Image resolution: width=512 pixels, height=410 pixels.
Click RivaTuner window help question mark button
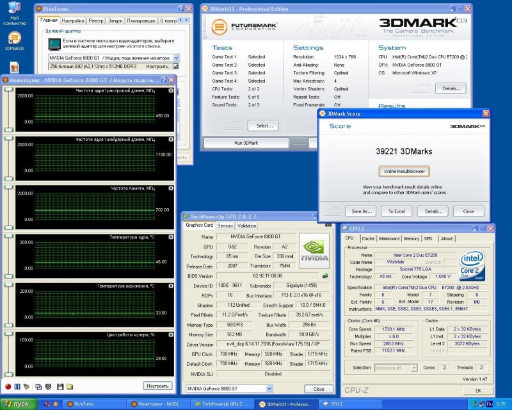click(181, 9)
